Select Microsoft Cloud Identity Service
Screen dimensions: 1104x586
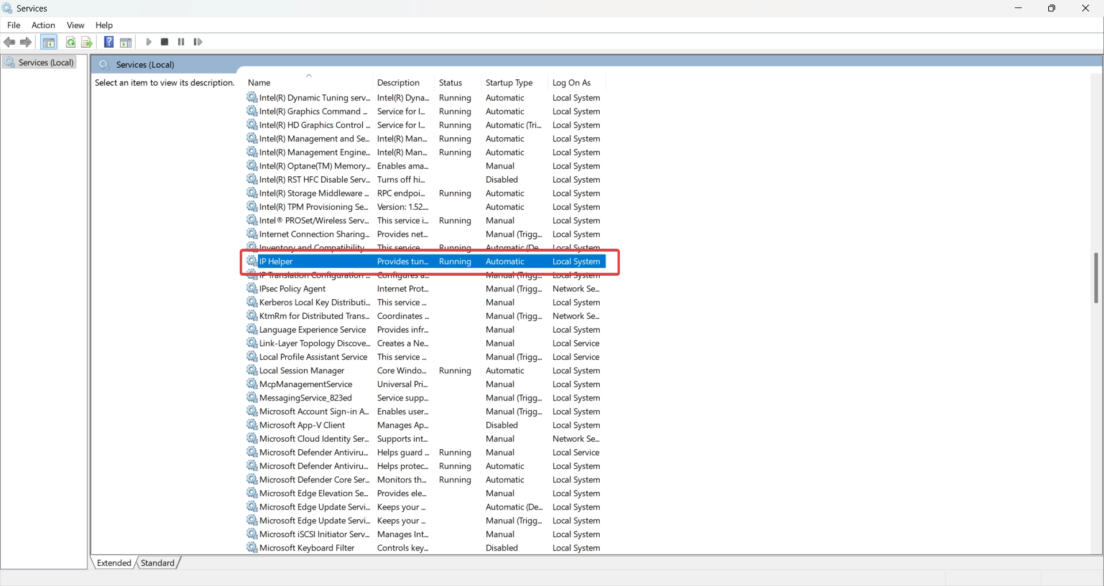tap(425, 439)
